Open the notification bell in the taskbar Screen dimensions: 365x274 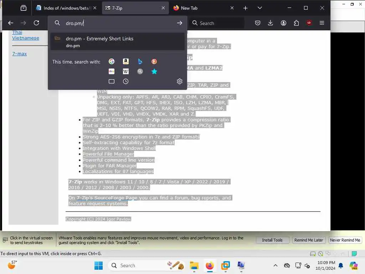tap(341, 265)
